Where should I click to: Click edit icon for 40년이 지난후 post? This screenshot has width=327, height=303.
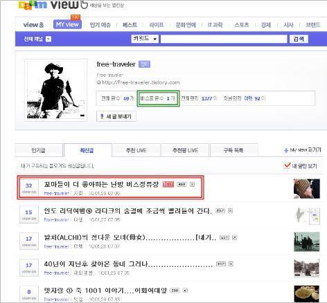tap(221, 264)
